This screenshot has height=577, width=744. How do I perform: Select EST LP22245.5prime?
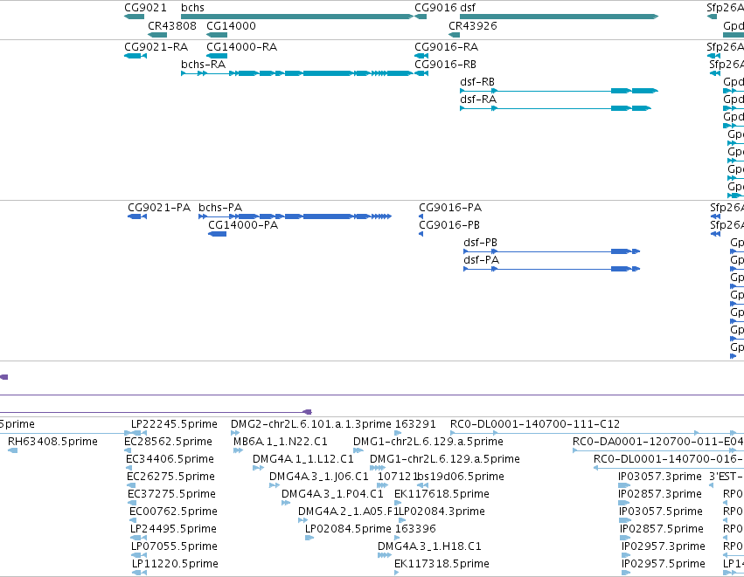point(139,432)
